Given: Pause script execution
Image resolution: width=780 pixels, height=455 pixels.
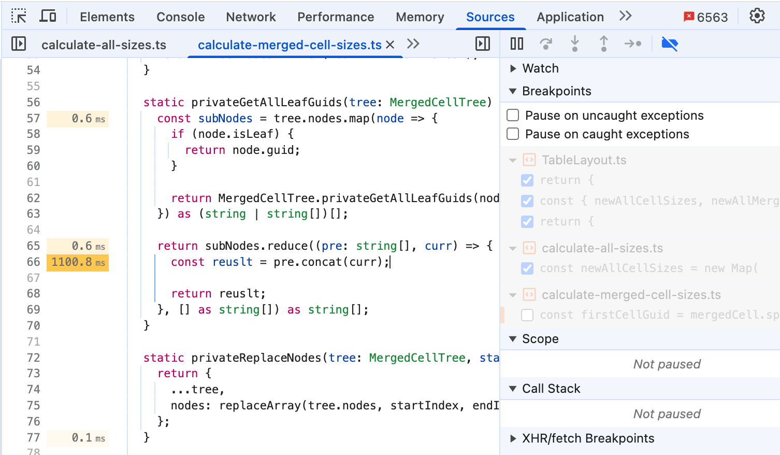Looking at the screenshot, I should (517, 44).
